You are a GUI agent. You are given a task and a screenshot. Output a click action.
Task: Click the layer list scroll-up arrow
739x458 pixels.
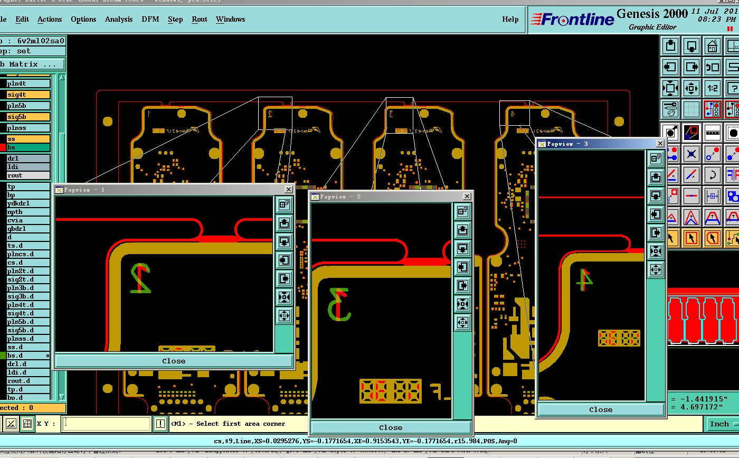click(x=62, y=78)
